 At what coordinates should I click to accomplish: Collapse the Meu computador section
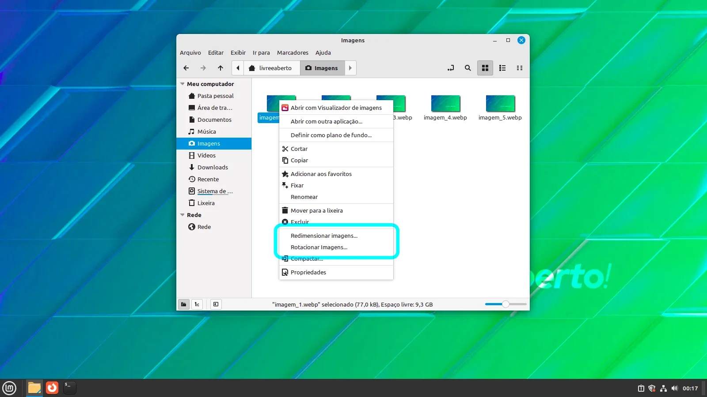(182, 84)
